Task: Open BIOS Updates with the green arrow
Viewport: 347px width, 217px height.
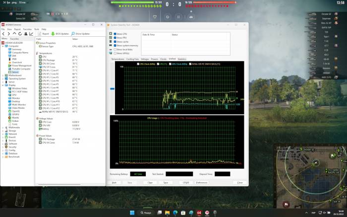Action: coord(60,34)
